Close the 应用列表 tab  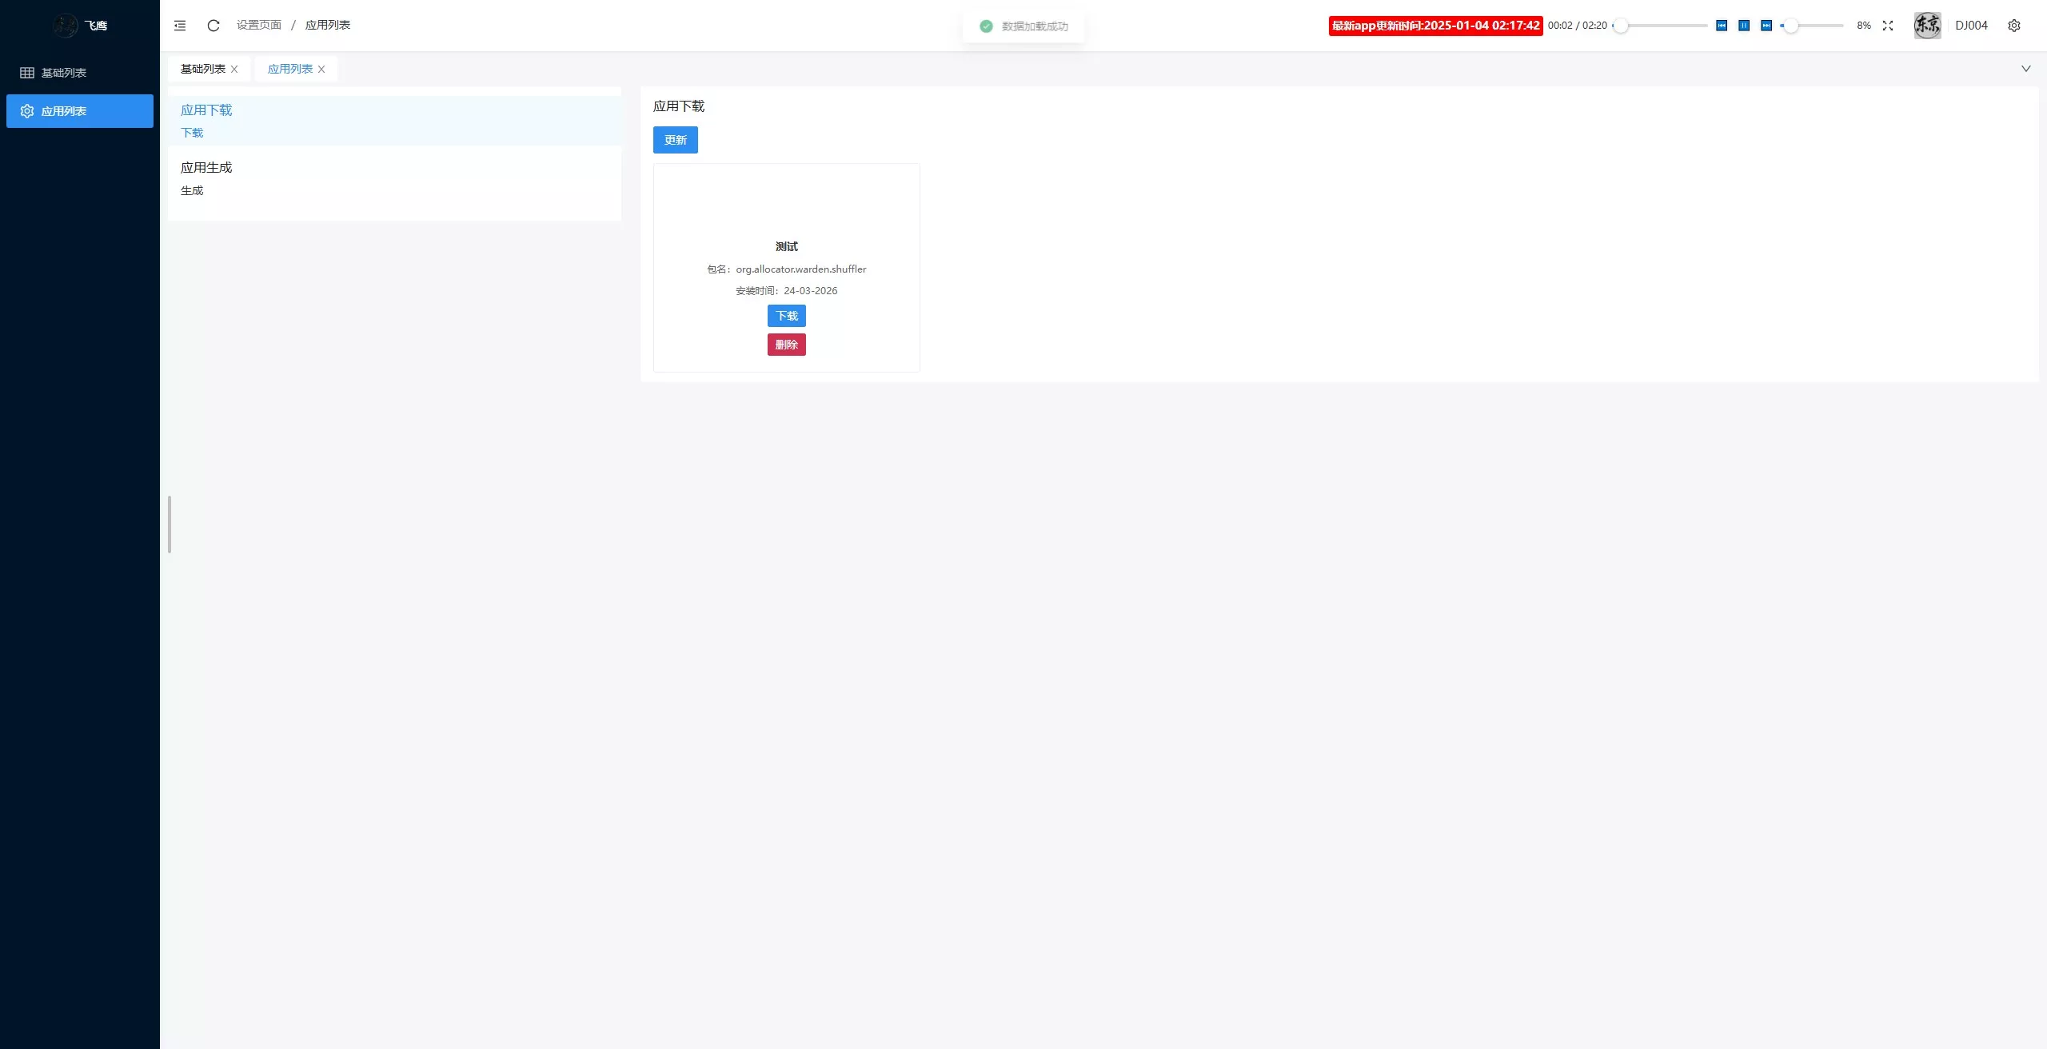[321, 69]
